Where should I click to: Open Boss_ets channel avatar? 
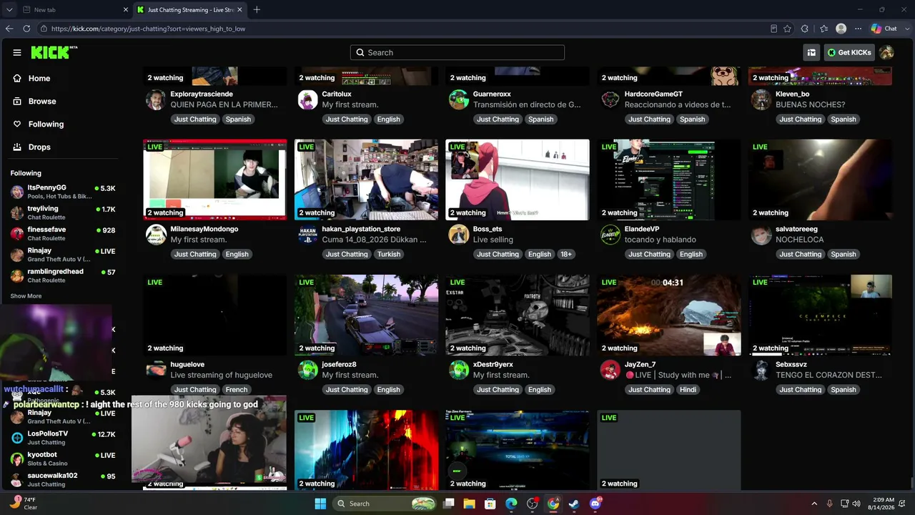coord(458,235)
